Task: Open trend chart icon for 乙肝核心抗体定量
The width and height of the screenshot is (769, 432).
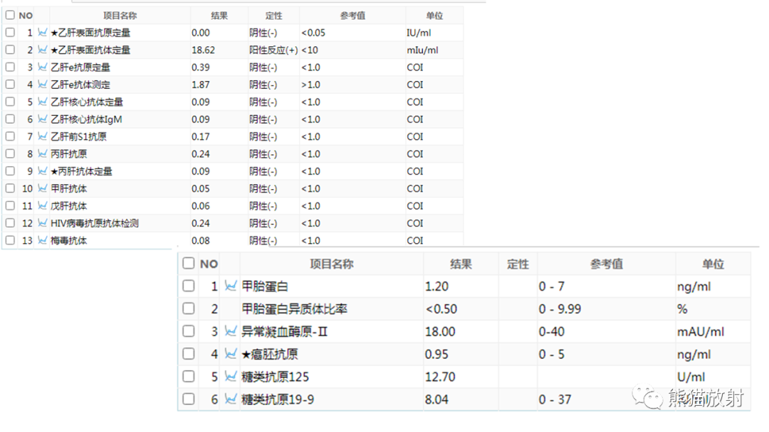Action: coord(43,102)
